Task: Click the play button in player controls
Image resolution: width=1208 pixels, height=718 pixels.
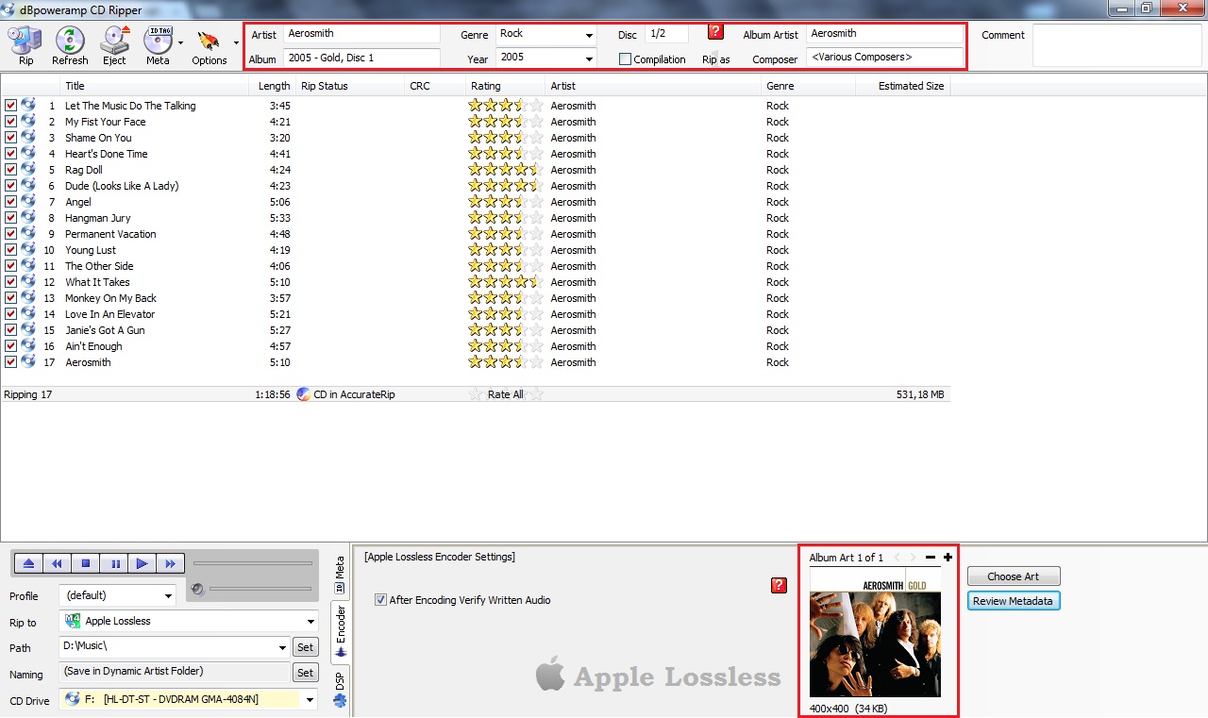Action: (142, 564)
